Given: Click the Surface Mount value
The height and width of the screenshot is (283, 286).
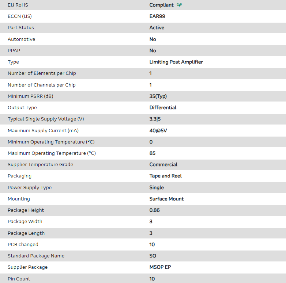Looking at the screenshot, I should tap(166, 199).
